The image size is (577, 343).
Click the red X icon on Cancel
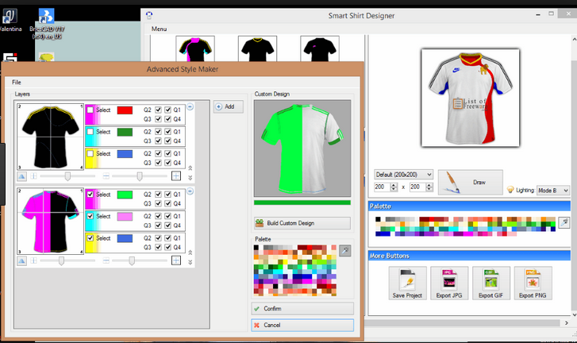(x=257, y=325)
